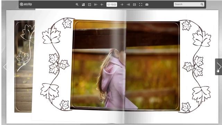Start auto flip playback
The height and width of the screenshot is (125, 222).
click(x=89, y=5)
